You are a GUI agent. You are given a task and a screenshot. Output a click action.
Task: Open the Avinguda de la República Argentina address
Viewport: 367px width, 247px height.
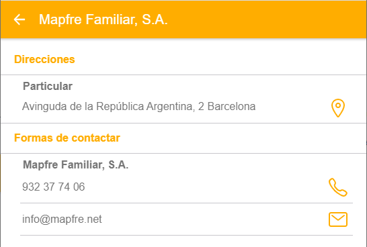pos(138,107)
